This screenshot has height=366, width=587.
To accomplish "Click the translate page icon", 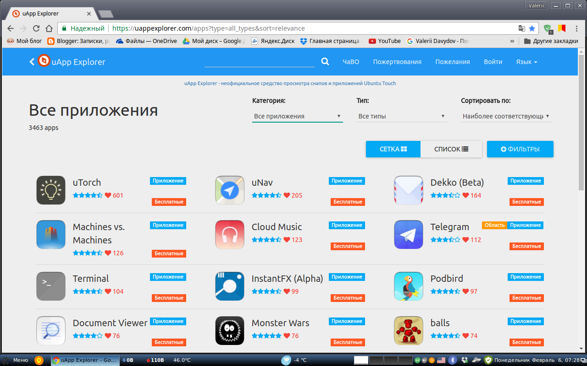I will (521, 28).
